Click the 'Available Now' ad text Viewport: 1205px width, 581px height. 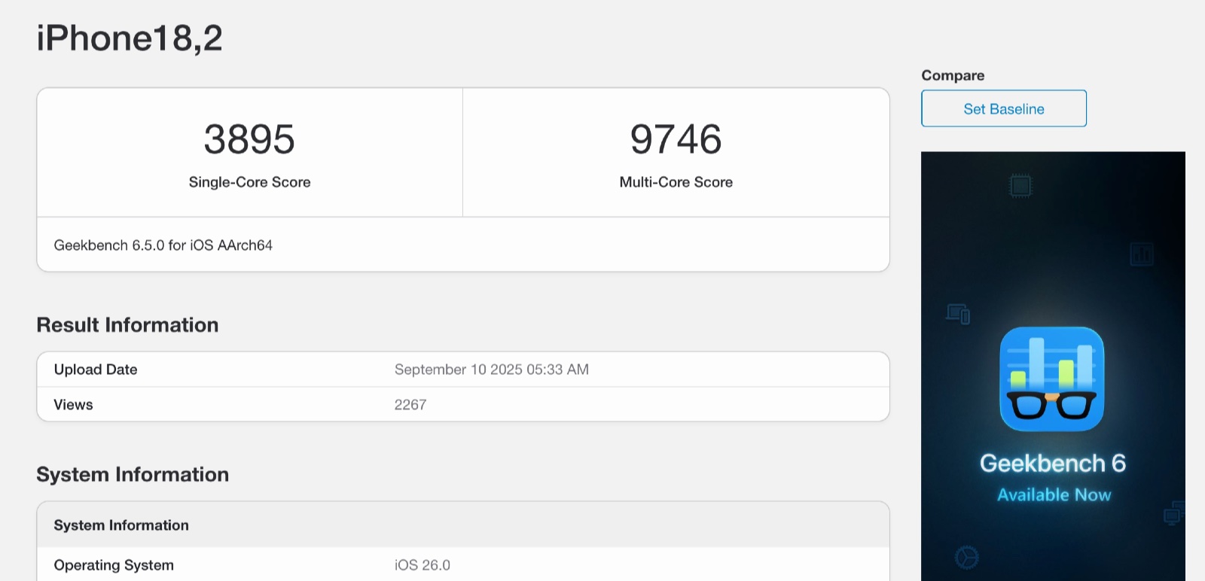tap(1054, 494)
